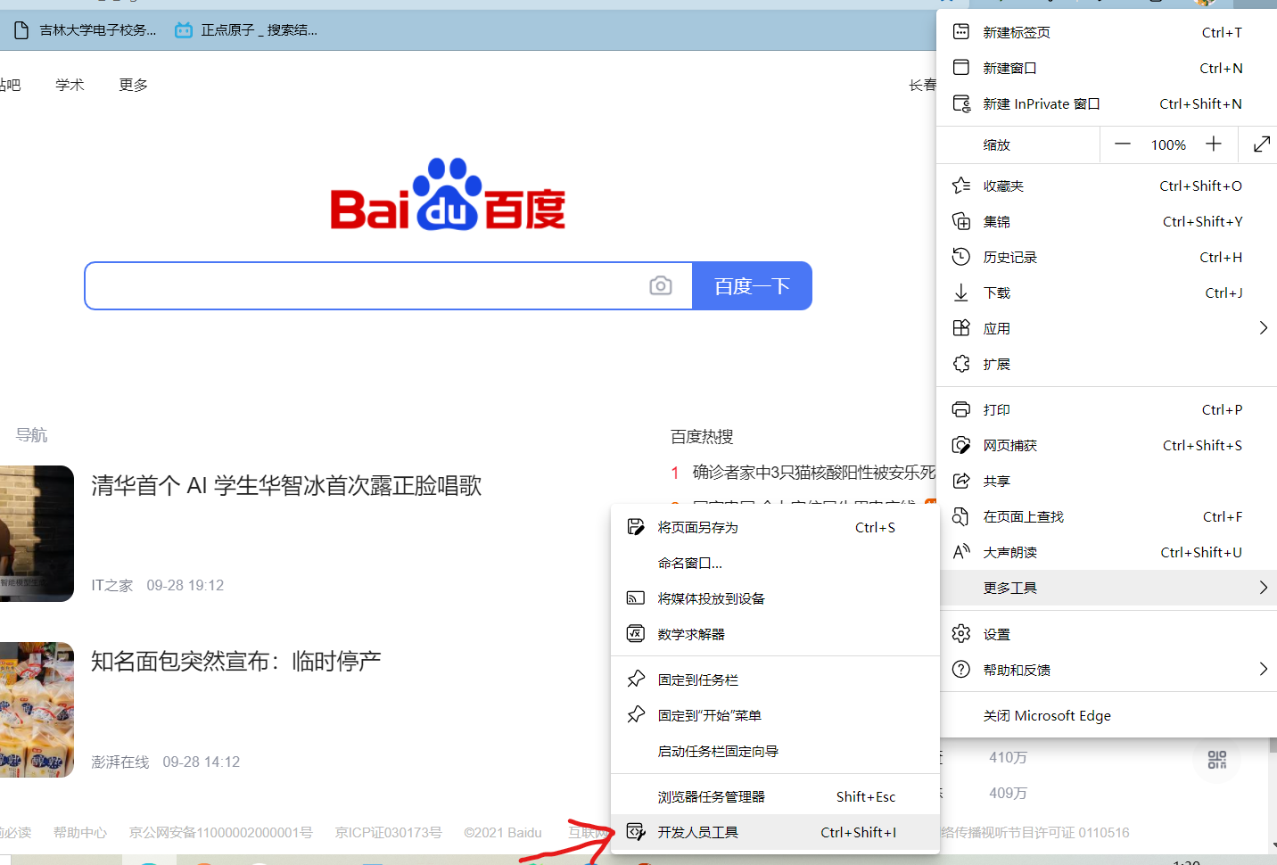Click the Save page as icon (将页面另存为)
The image size is (1277, 865).
[x=636, y=527]
